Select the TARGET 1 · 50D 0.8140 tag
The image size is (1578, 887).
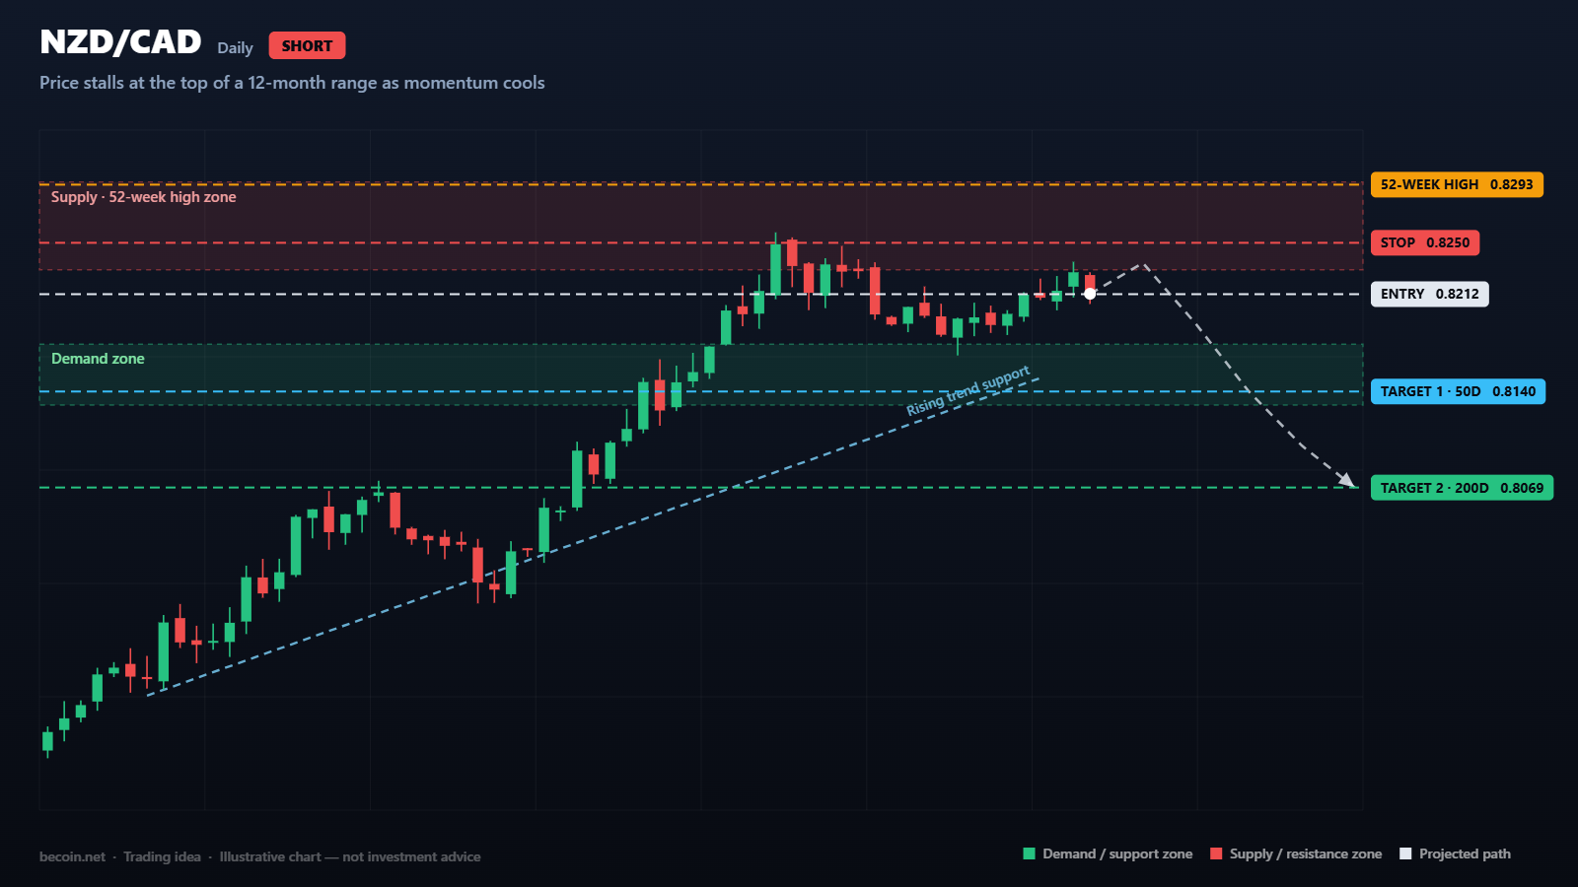pos(1459,391)
